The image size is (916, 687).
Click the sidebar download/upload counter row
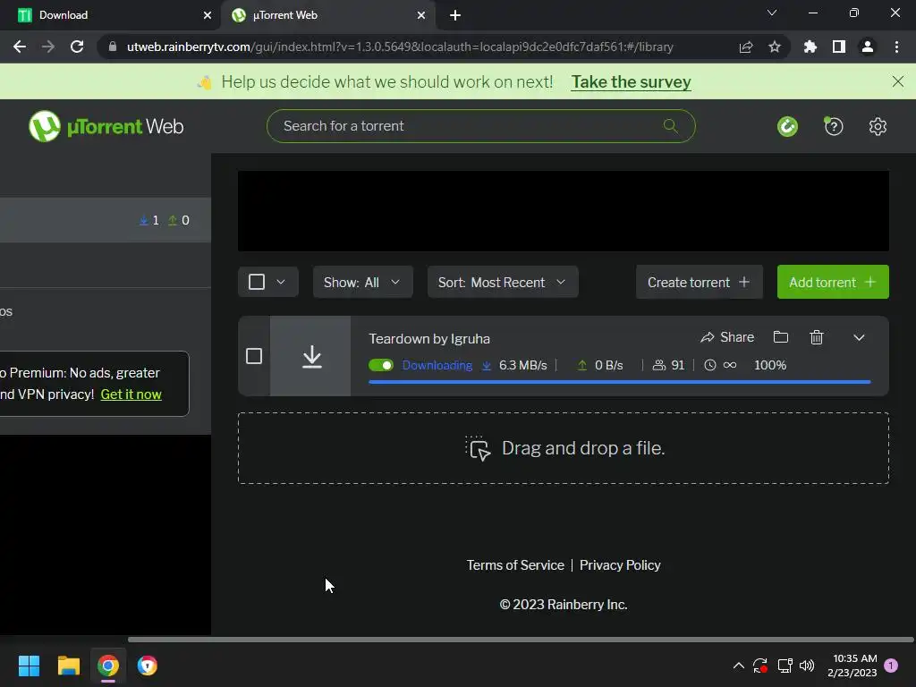(106, 220)
